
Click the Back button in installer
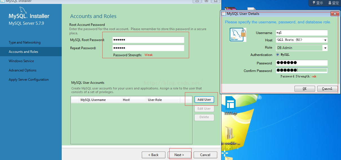click(154, 155)
